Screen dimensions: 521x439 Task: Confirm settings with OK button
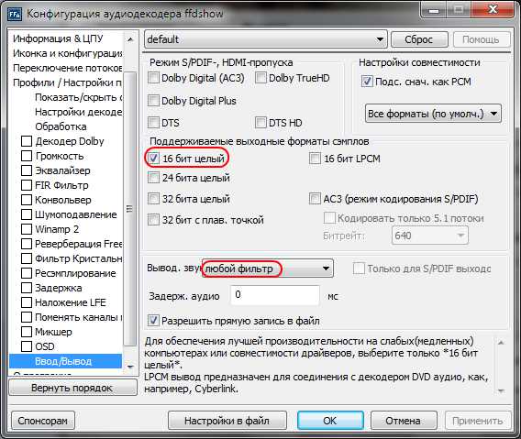[330, 421]
